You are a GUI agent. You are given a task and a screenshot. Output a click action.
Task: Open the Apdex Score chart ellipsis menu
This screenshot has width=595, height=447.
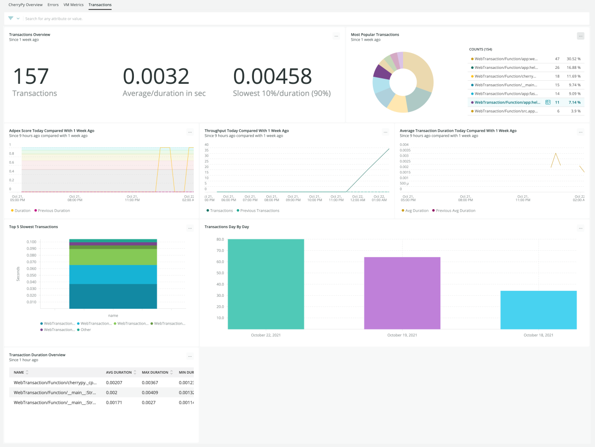[190, 132]
